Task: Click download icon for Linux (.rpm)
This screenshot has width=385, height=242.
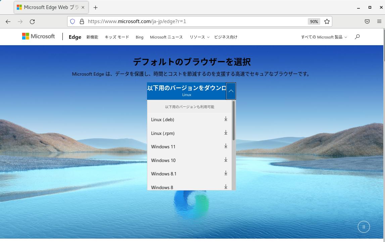Action: 226,133
